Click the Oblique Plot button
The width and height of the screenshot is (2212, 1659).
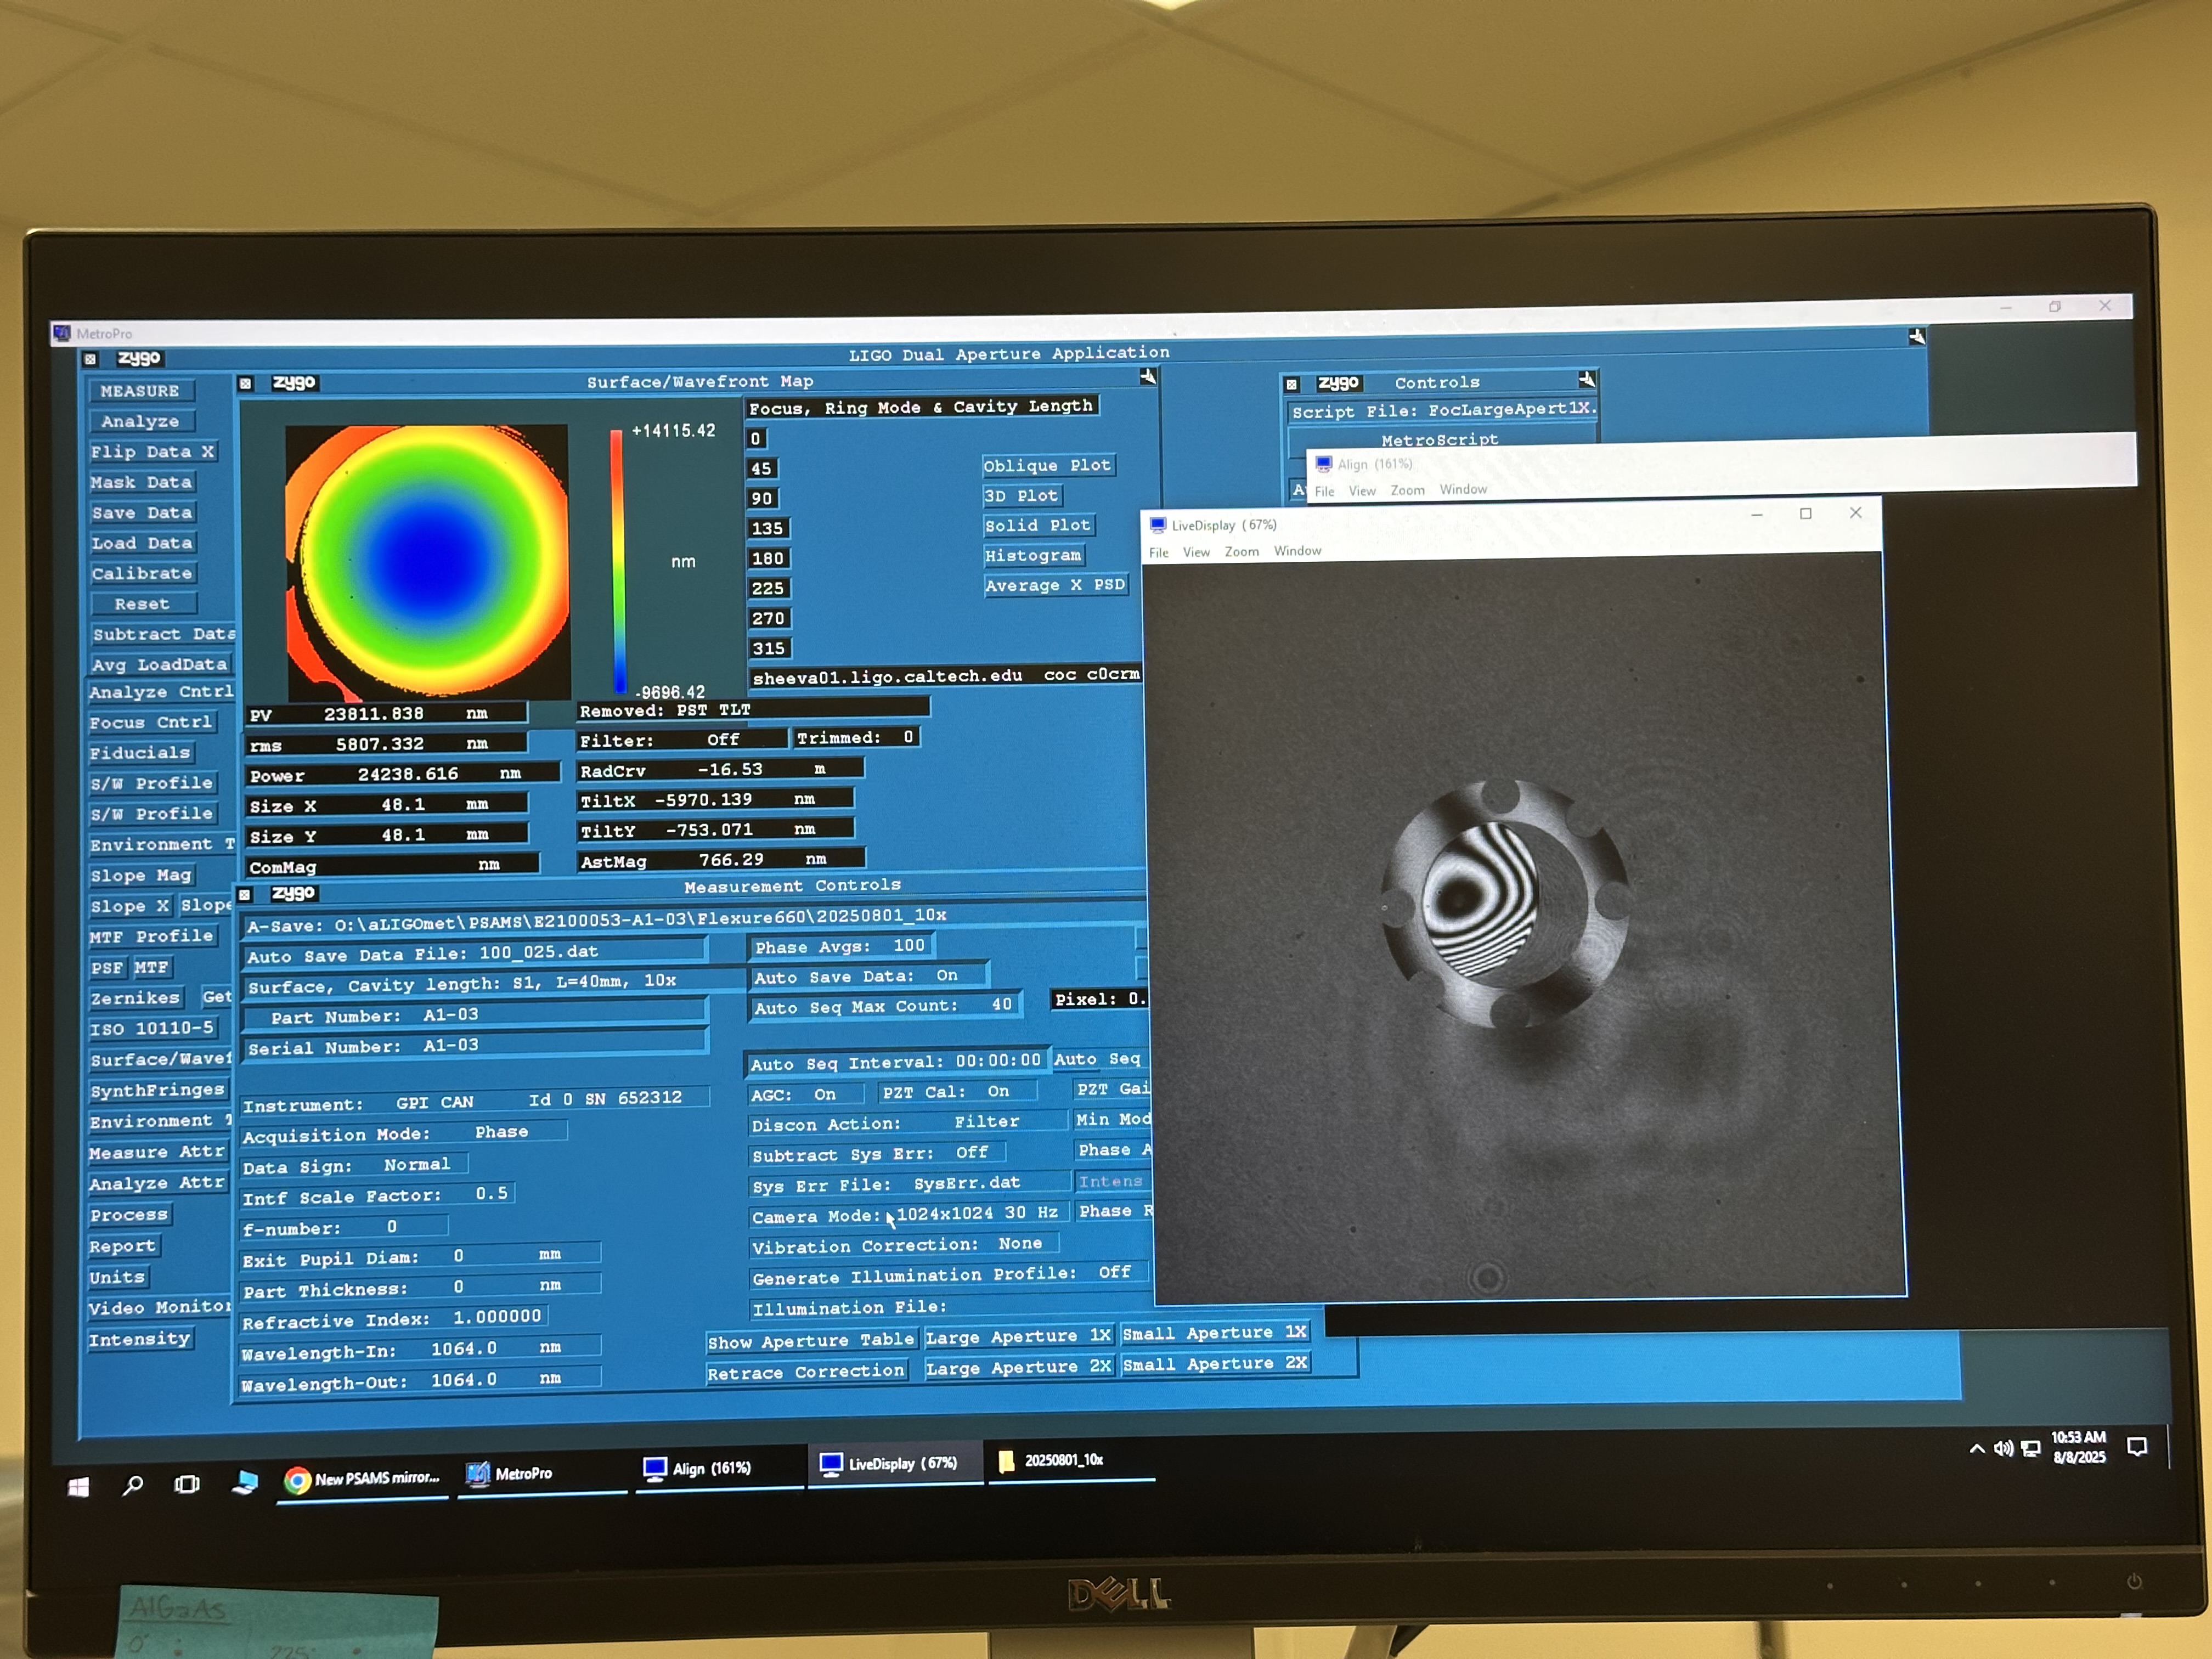[1047, 465]
